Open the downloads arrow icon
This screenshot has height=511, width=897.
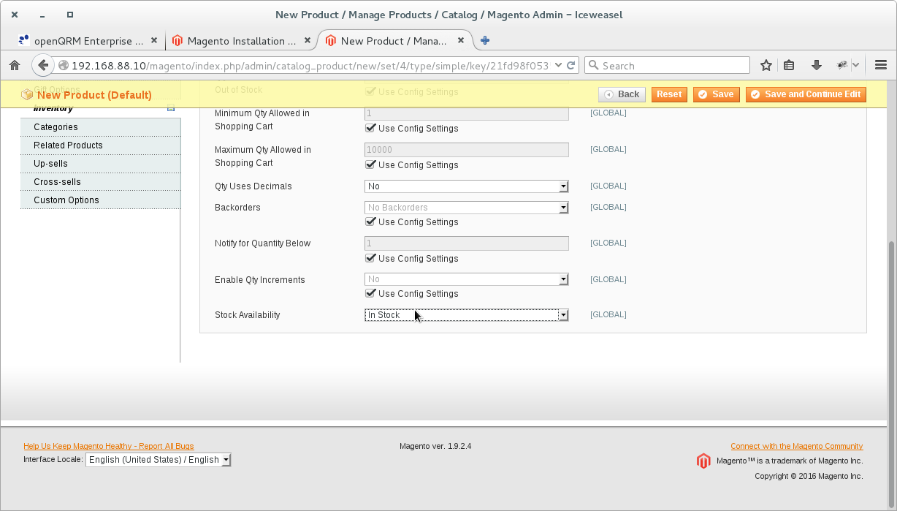coord(817,66)
